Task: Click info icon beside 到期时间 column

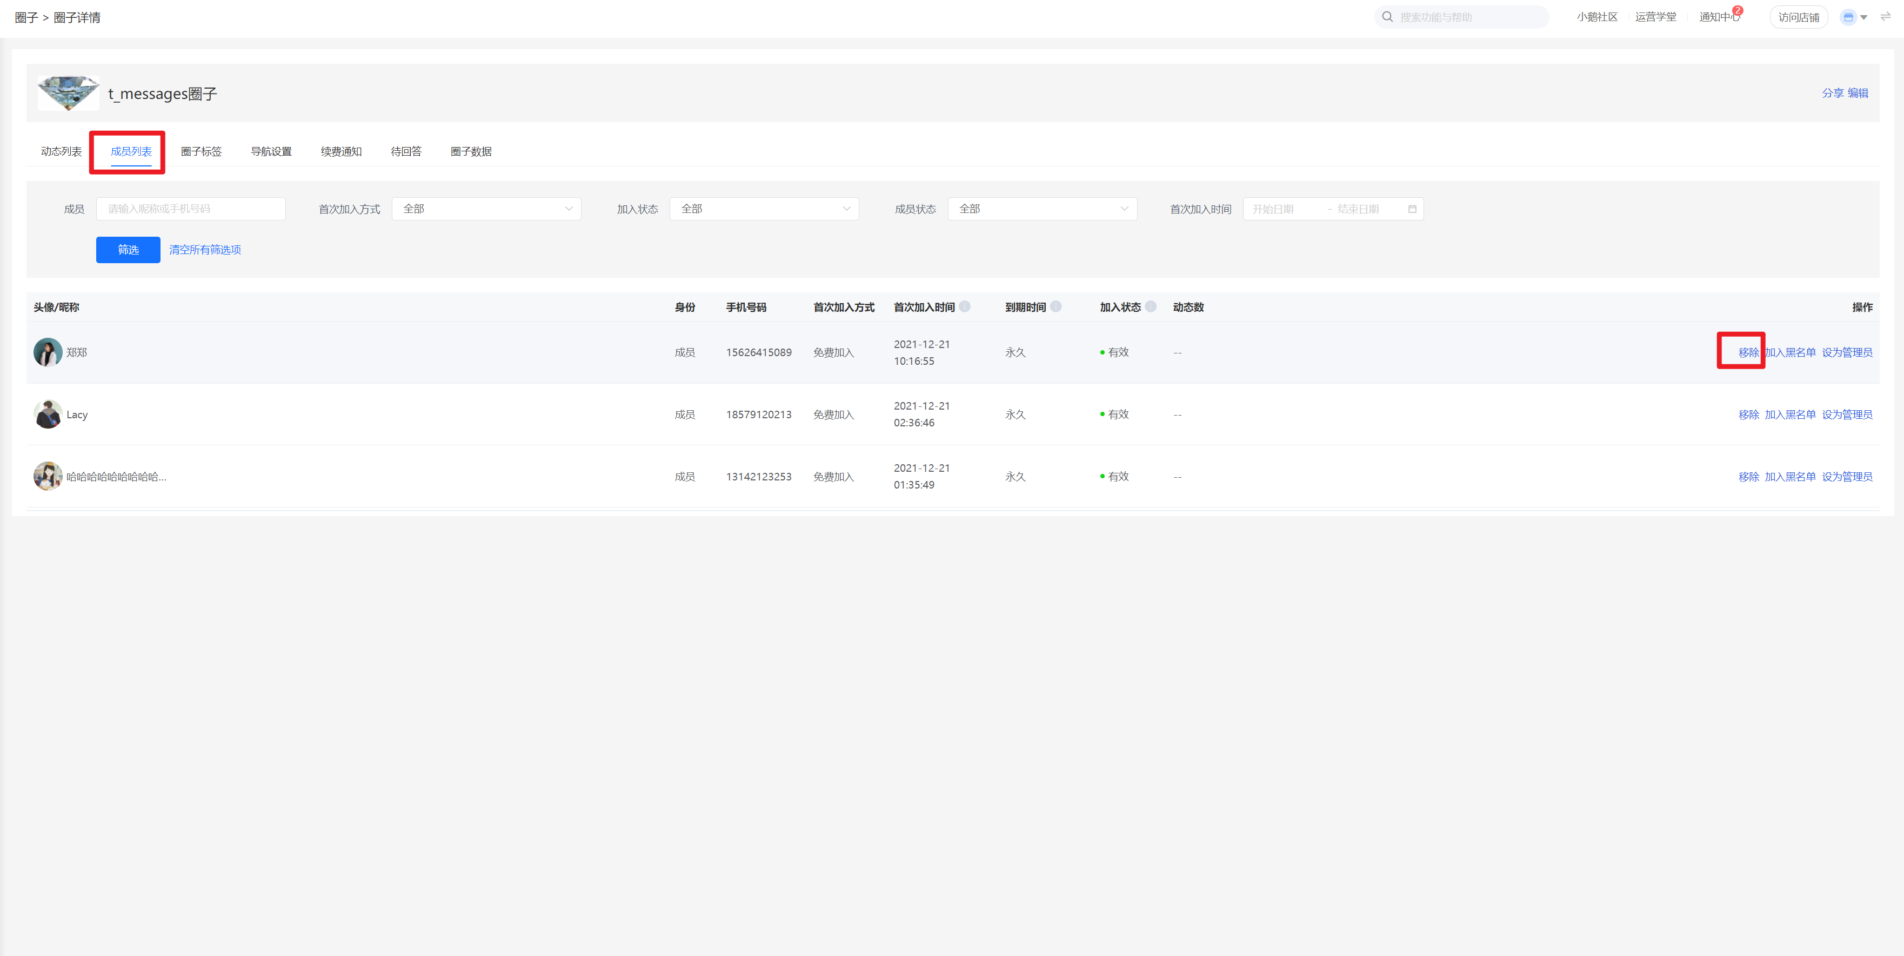Action: (x=1055, y=306)
